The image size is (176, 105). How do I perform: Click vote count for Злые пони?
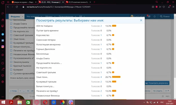101,77
